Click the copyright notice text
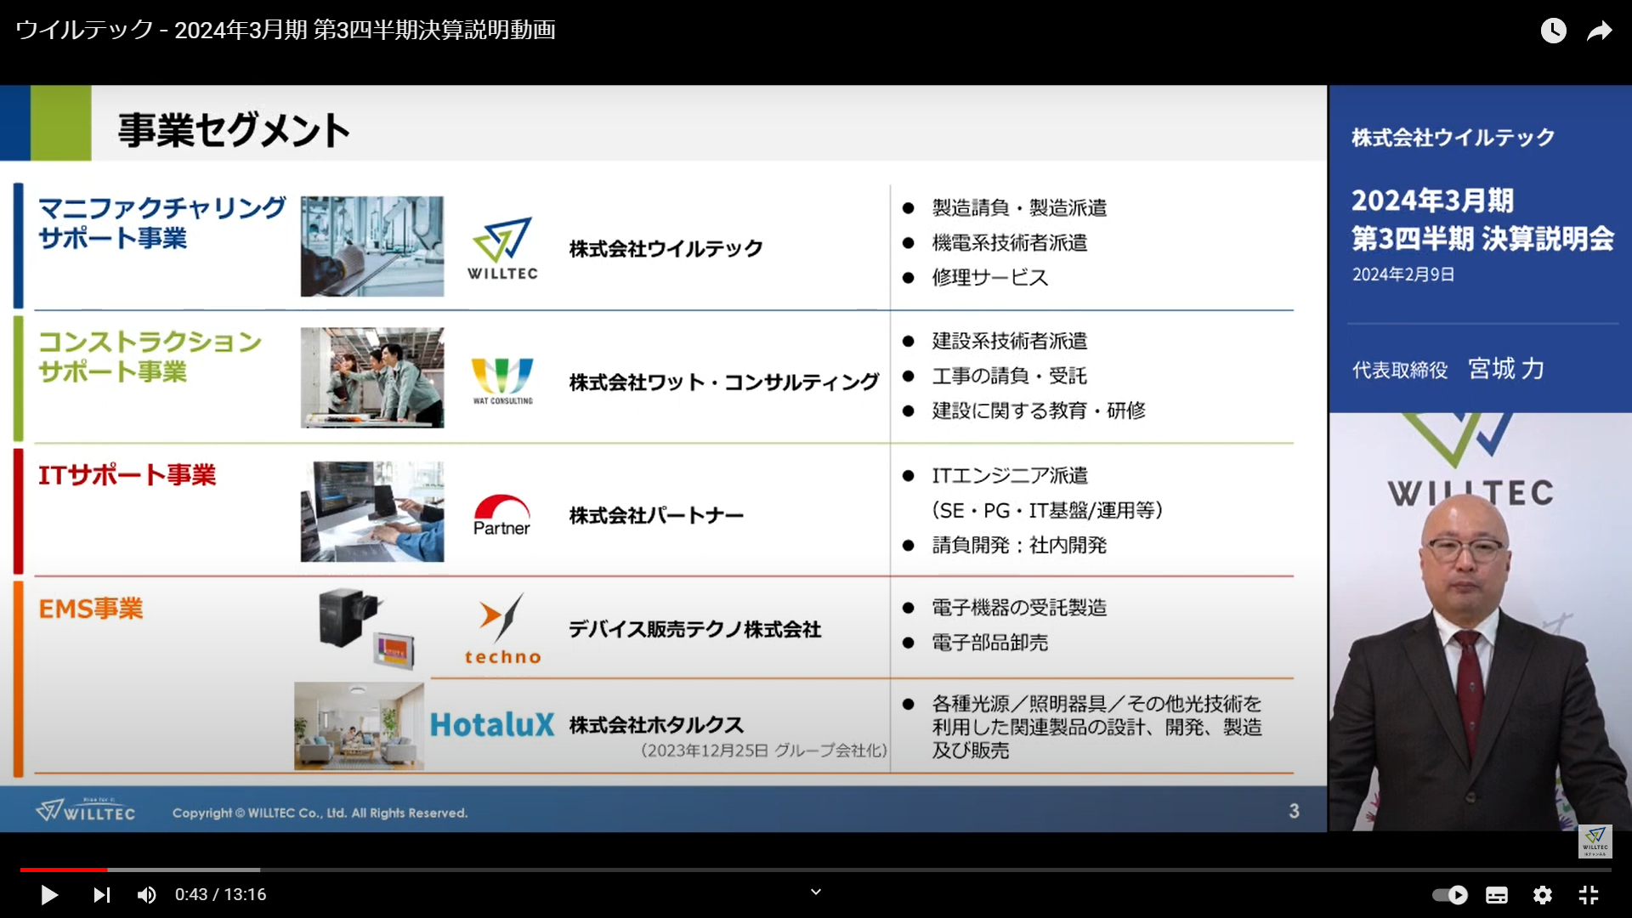This screenshot has height=918, width=1632. [x=320, y=813]
